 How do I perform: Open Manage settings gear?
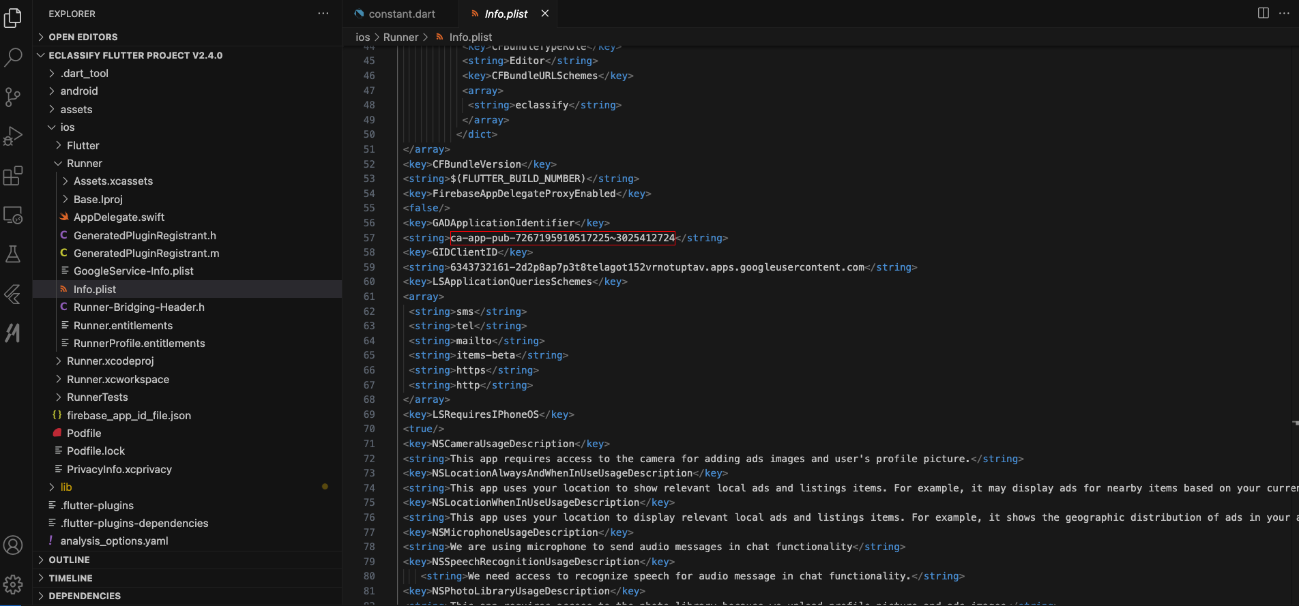(13, 584)
